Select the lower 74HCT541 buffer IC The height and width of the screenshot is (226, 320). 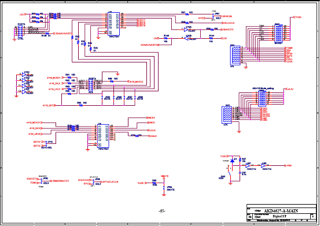(103, 136)
